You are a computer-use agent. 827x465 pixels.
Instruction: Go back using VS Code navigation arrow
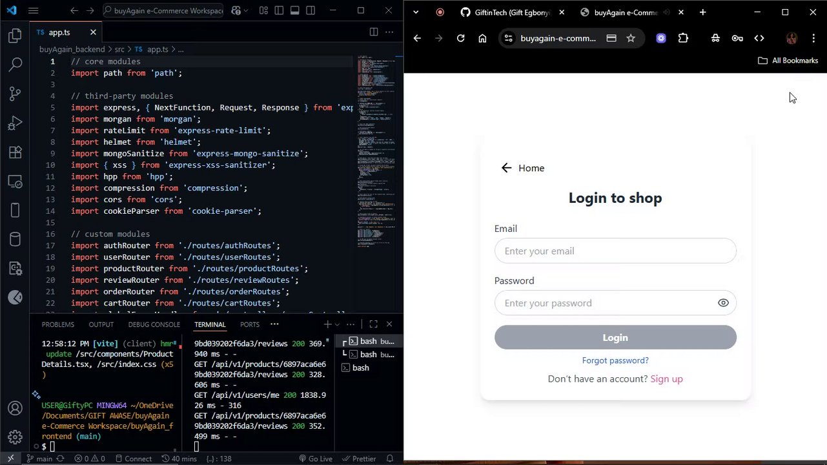[x=74, y=10]
